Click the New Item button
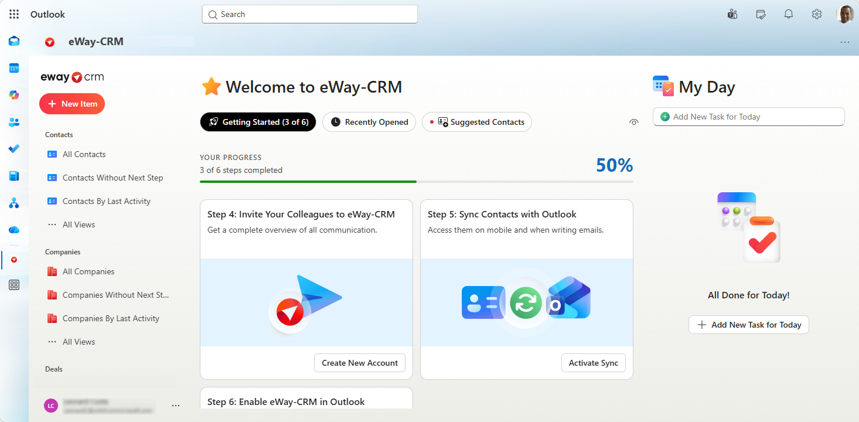 click(x=72, y=104)
